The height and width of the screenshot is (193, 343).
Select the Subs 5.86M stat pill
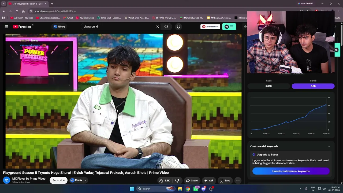click(x=269, y=86)
